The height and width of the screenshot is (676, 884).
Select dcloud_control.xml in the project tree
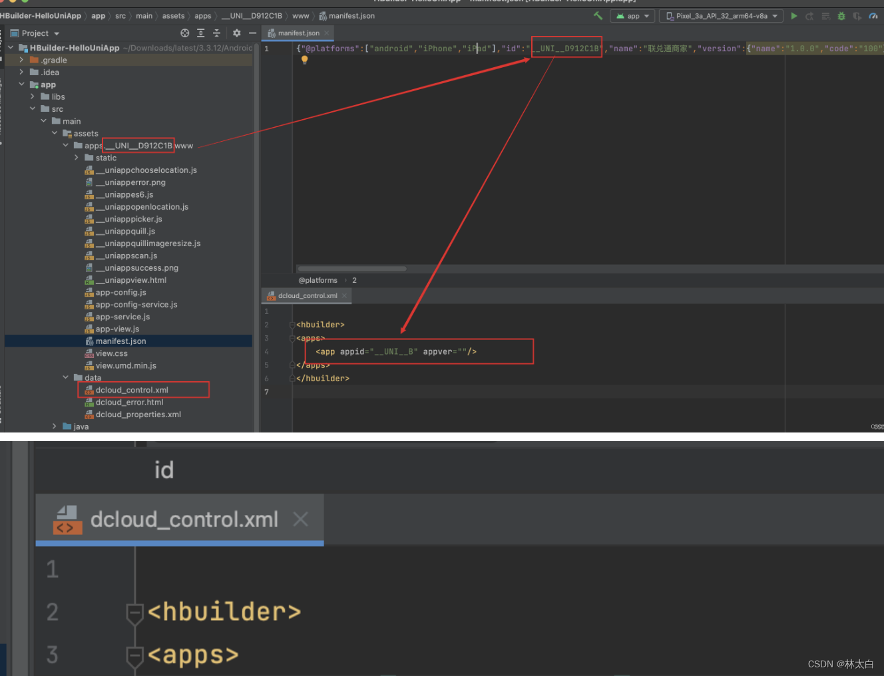pos(132,390)
